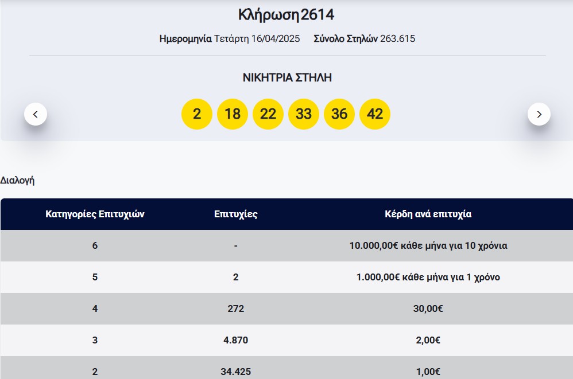Select the 1.000,00€ monthly prize cell

[428, 277]
